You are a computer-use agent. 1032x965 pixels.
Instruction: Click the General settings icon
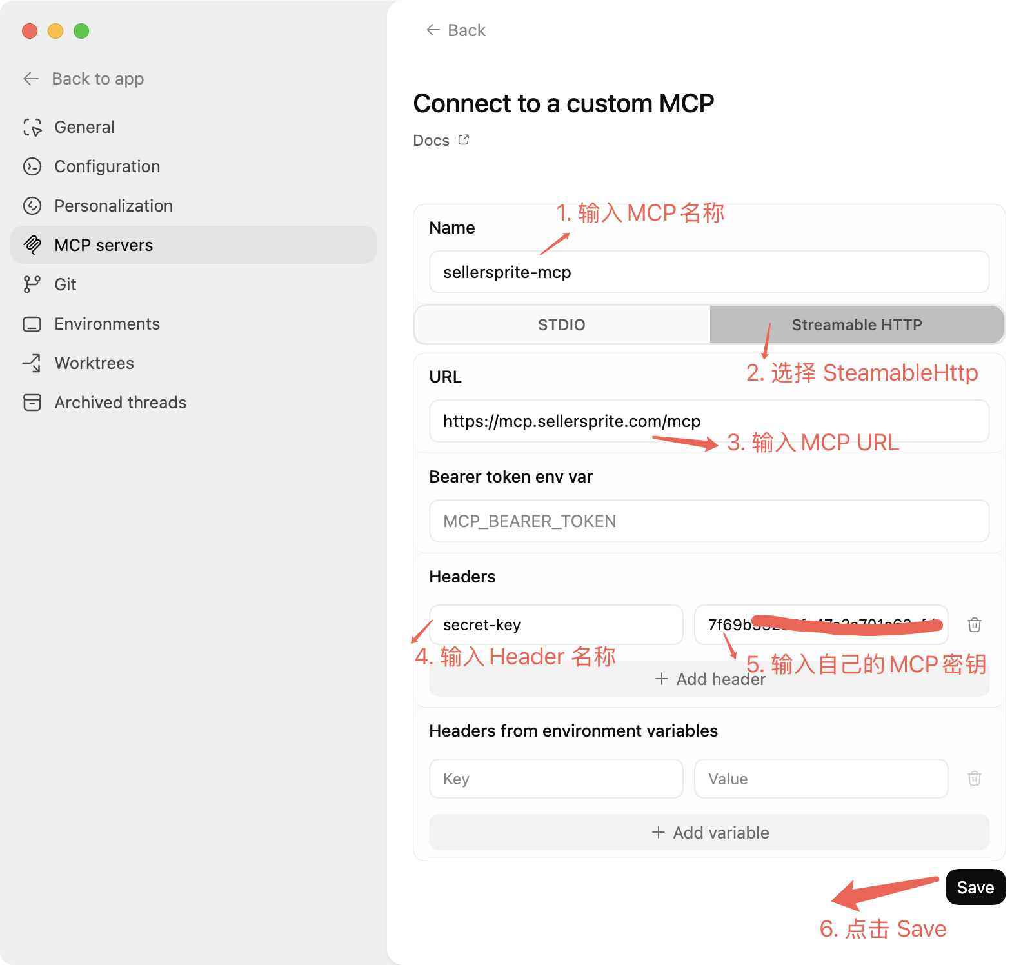(x=32, y=127)
